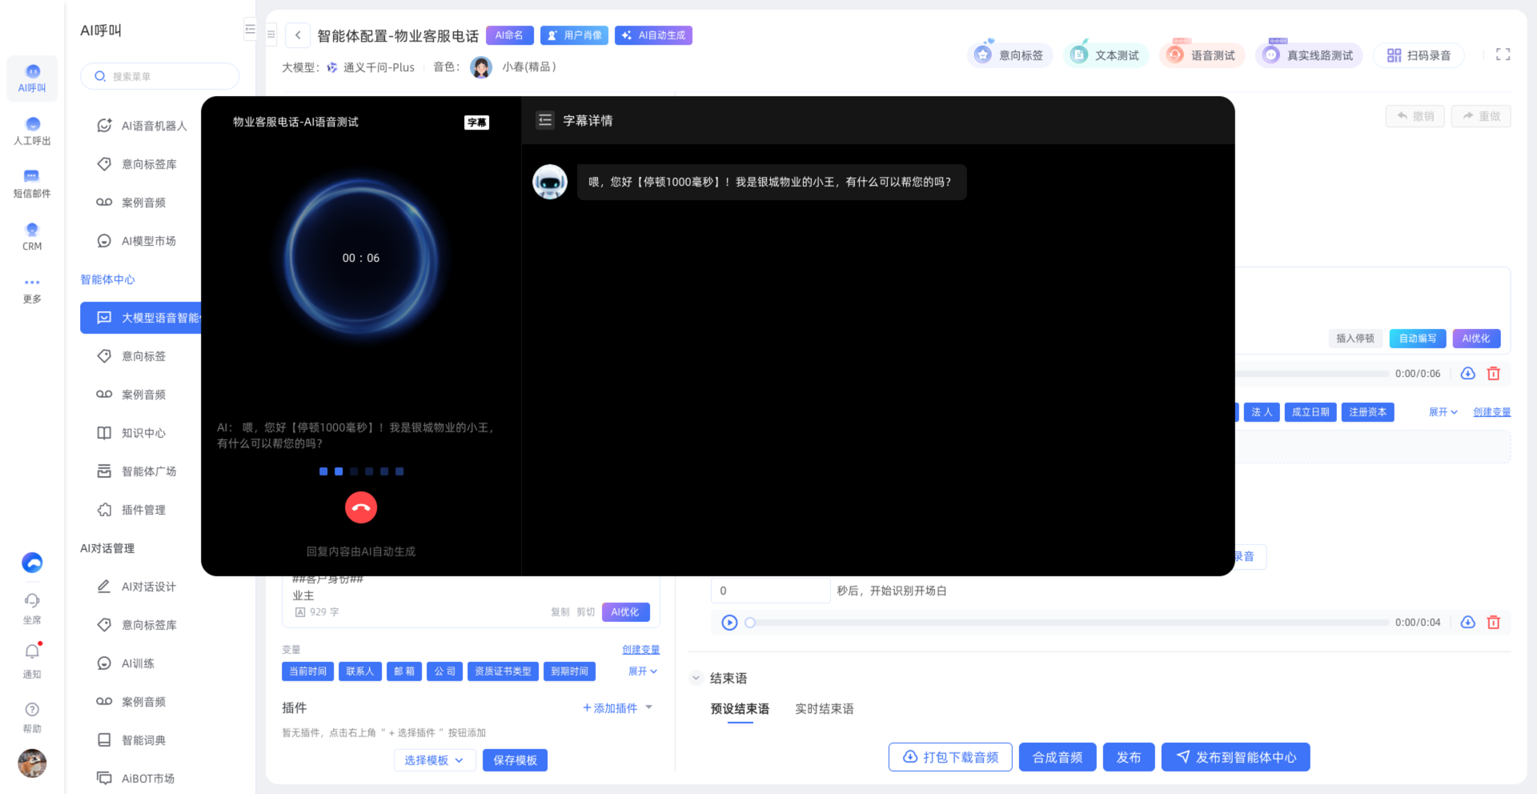Open 更多 in left rail
This screenshot has width=1537, height=794.
(32, 290)
